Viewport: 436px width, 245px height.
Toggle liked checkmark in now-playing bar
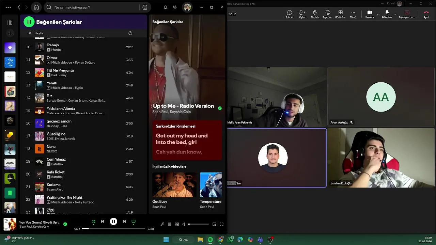(x=65, y=224)
